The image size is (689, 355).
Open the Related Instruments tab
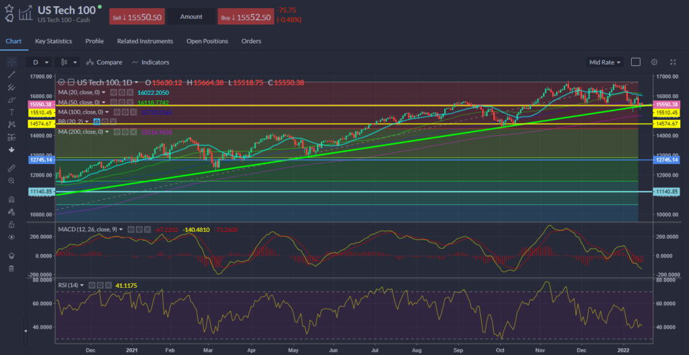pyautogui.click(x=145, y=41)
